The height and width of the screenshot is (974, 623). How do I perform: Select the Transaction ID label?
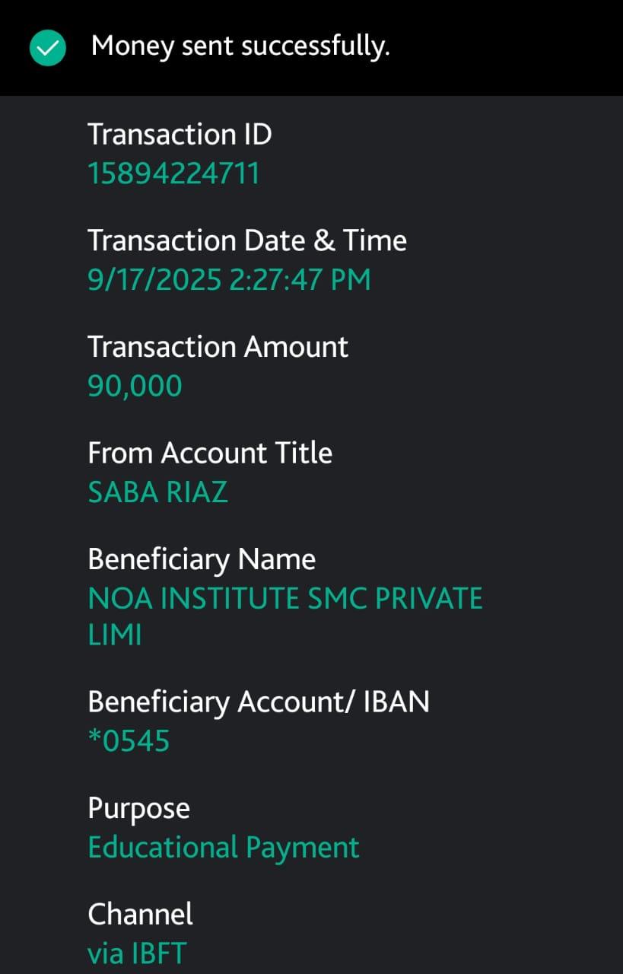coord(180,135)
